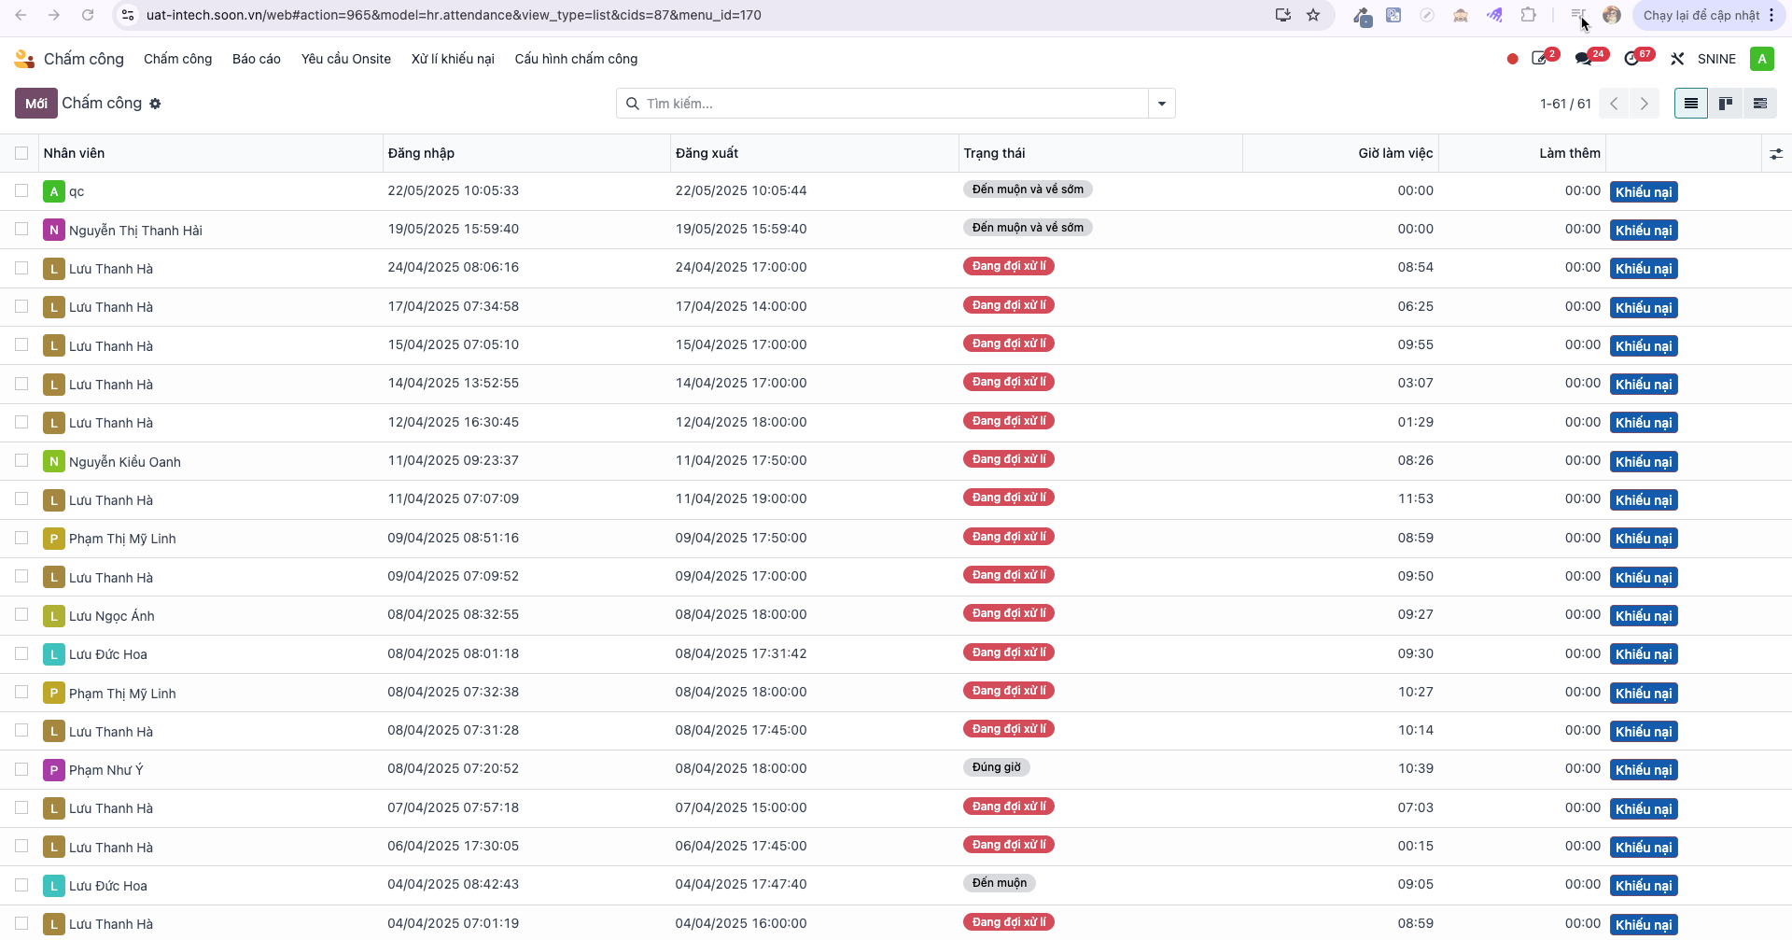The width and height of the screenshot is (1792, 940).
Task: Open browser extensions puzzle icon
Action: tap(1528, 15)
